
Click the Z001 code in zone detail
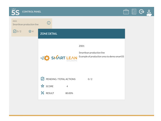coord(81,46)
